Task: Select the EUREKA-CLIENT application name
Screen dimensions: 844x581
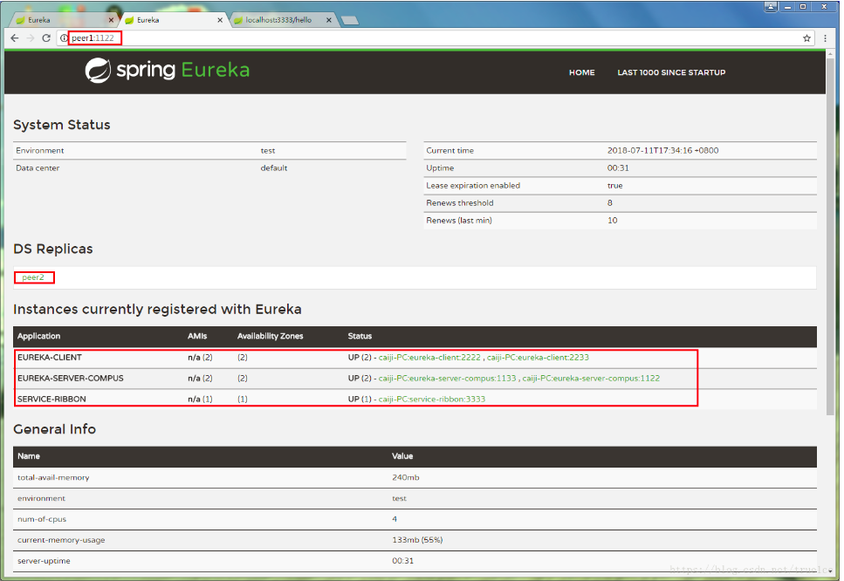Action: coord(50,358)
